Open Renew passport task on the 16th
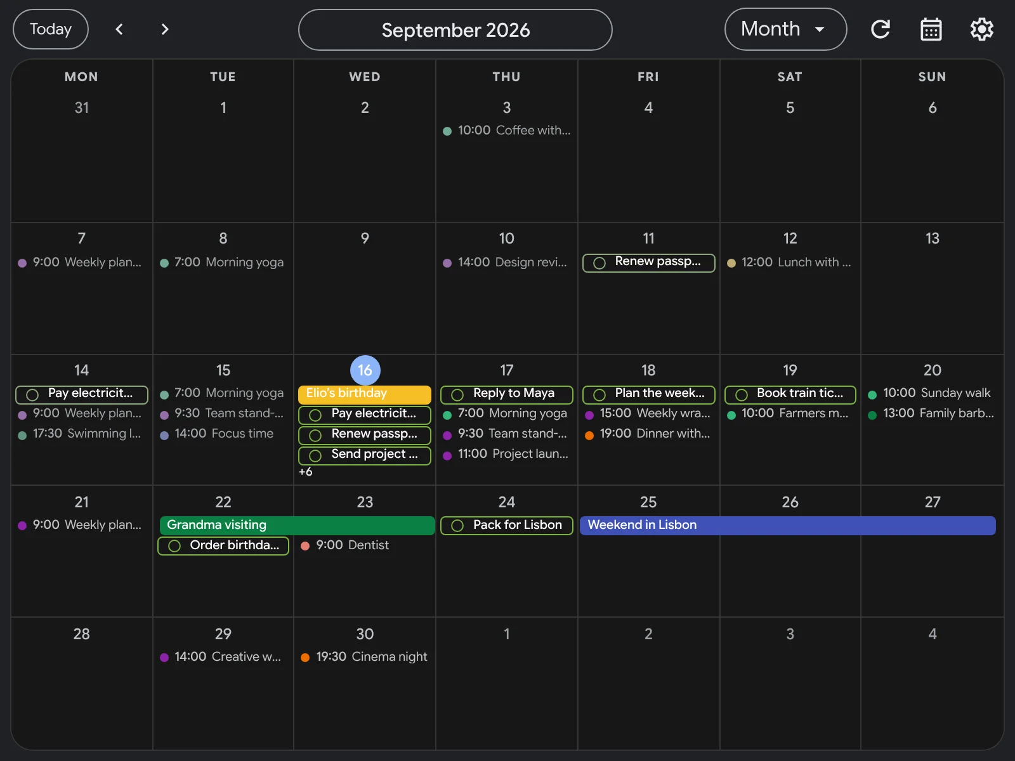 point(374,434)
